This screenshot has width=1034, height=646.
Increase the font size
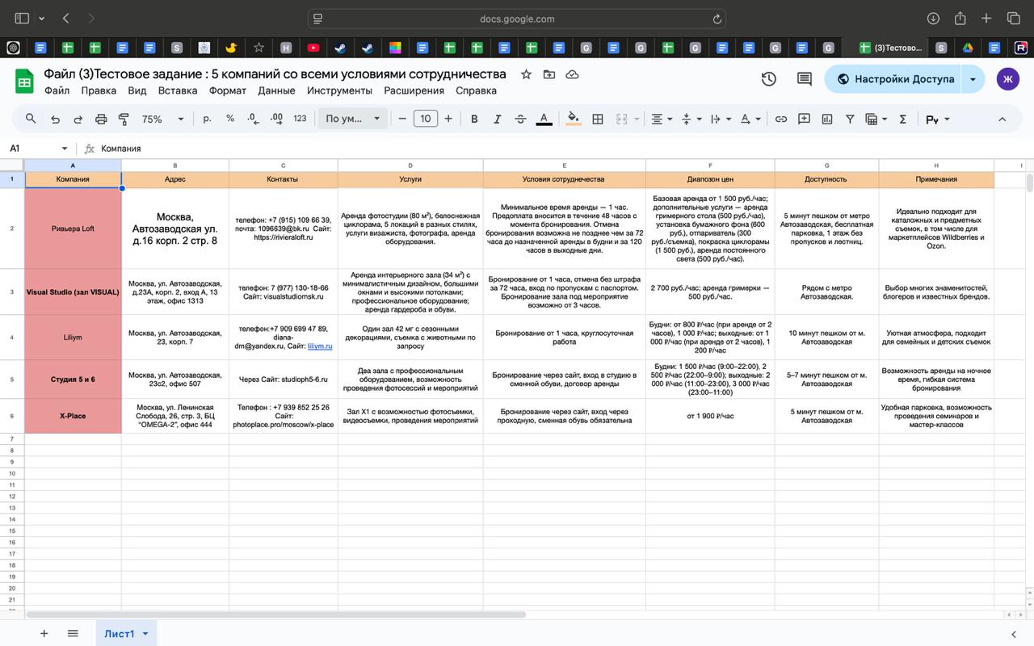coord(448,119)
